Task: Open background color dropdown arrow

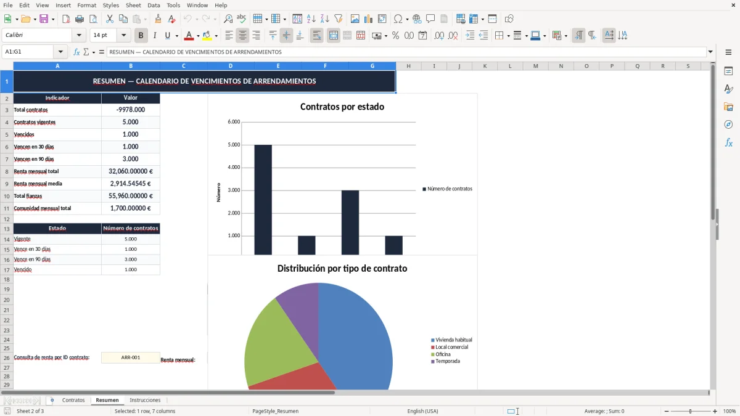Action: (216, 36)
